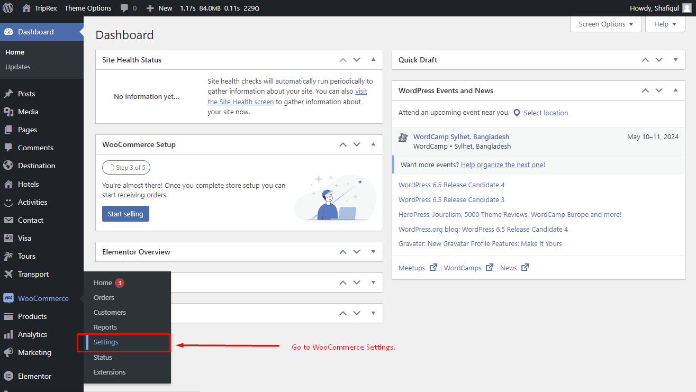This screenshot has width=696, height=392.
Task: Expand the Elementor Overview panel
Action: tap(373, 252)
